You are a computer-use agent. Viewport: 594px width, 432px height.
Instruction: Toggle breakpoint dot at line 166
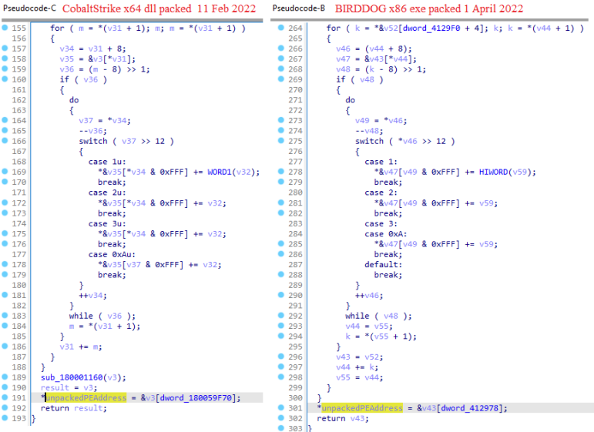click(5, 141)
